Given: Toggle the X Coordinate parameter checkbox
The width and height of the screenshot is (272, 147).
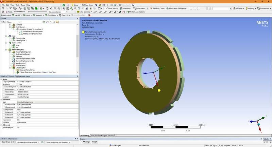Looking at the screenshot, I should (4, 89).
